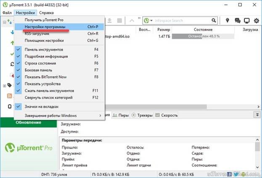262x178 pixels.
Task: Select the RSS feeds icon in sidebar
Action: 10,96
